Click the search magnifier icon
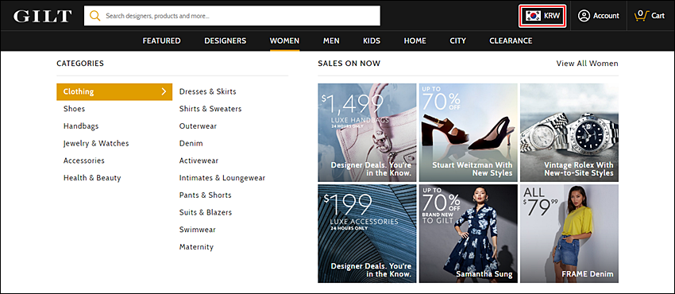The image size is (675, 294). (94, 16)
